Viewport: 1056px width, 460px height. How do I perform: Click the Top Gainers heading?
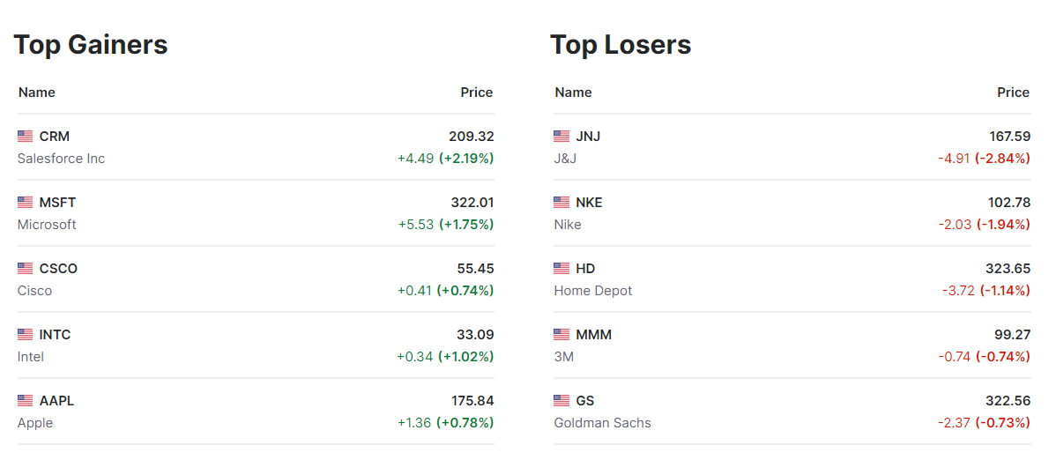coord(91,45)
